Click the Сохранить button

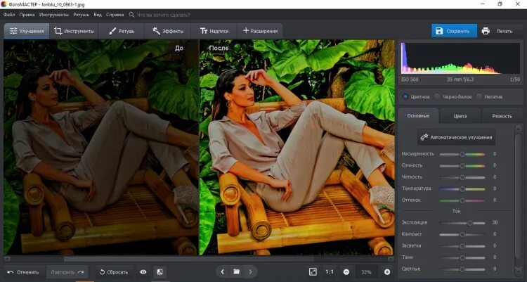454,31
